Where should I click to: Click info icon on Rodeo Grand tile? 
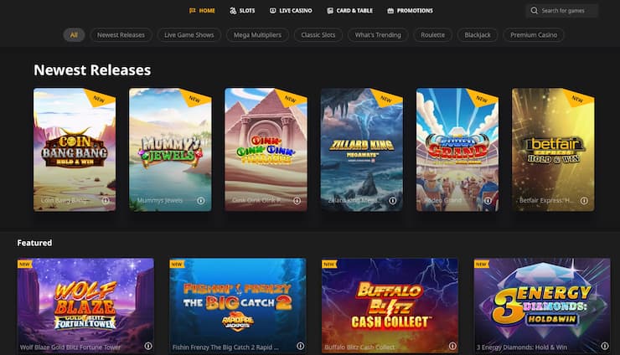tap(488, 201)
